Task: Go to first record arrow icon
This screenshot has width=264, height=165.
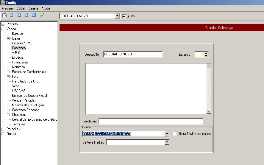Action: [12, 15]
